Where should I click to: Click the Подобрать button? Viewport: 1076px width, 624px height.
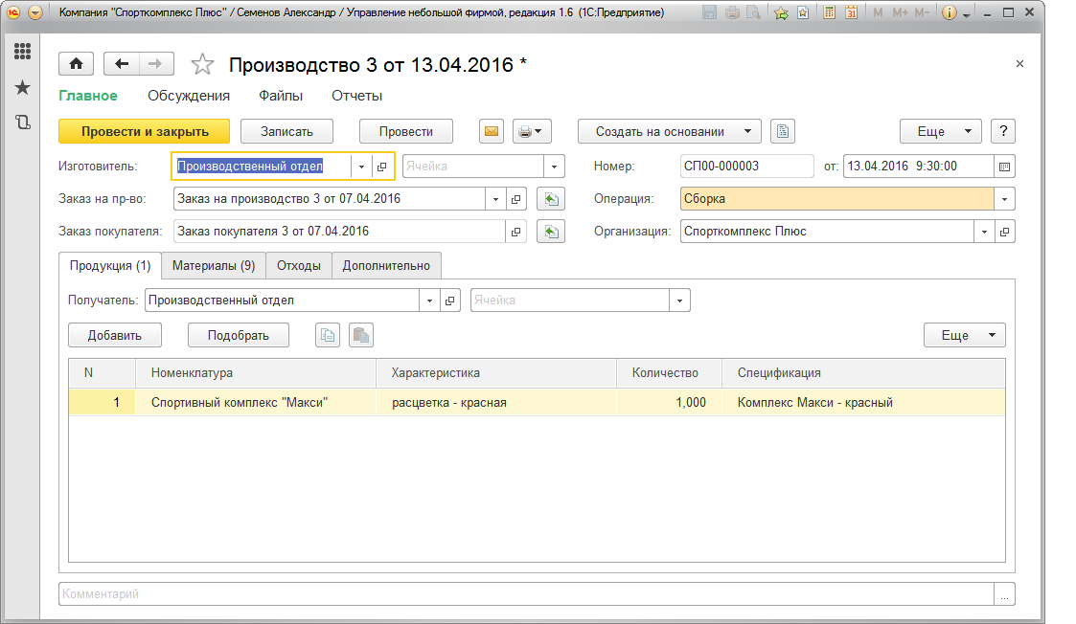pos(238,335)
